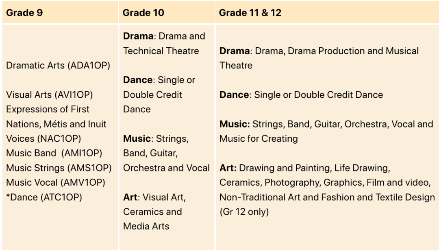Click the Grade 9 column header
This screenshot has width=439, height=250.
[24, 13]
